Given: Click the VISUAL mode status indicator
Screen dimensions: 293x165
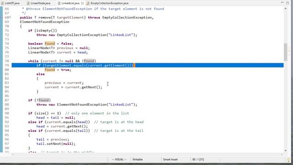Looking at the screenshot, I should click(x=119, y=159).
